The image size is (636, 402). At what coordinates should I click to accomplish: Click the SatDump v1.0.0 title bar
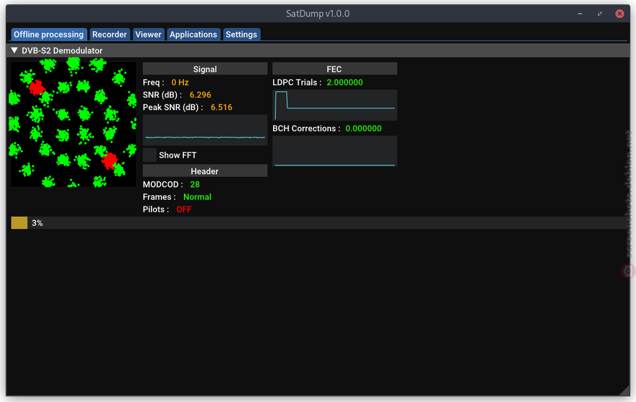pos(317,13)
